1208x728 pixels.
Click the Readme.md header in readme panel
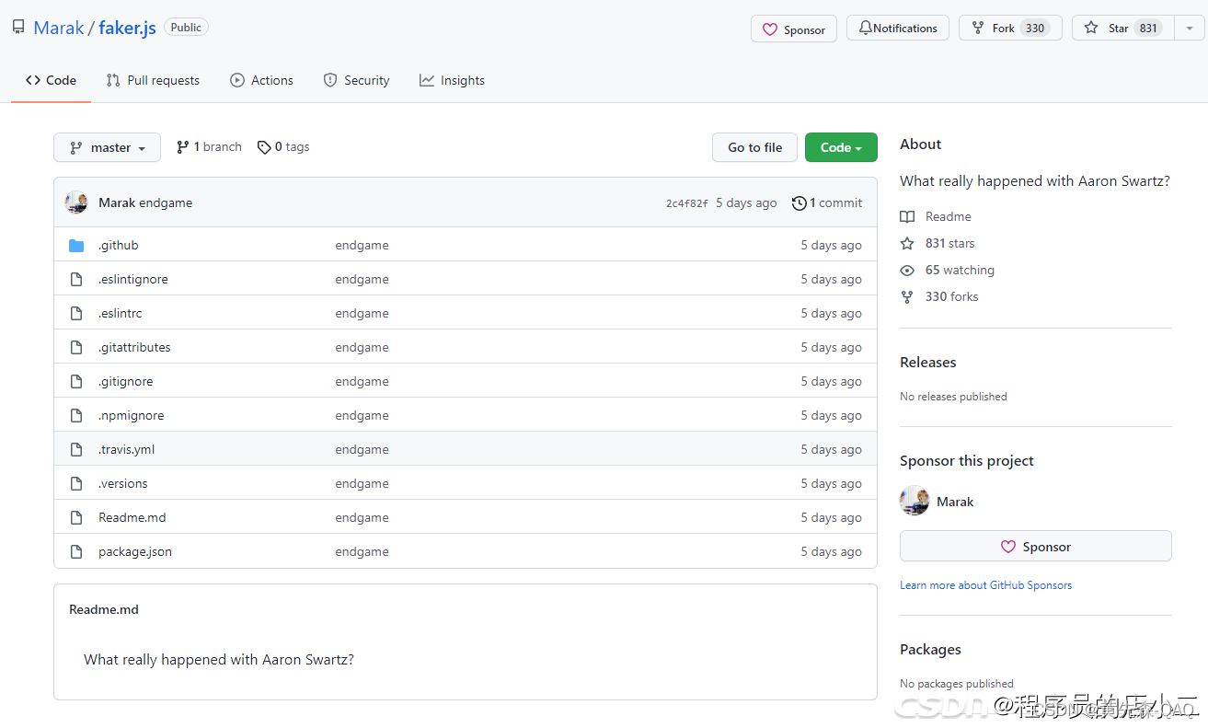pos(104,609)
